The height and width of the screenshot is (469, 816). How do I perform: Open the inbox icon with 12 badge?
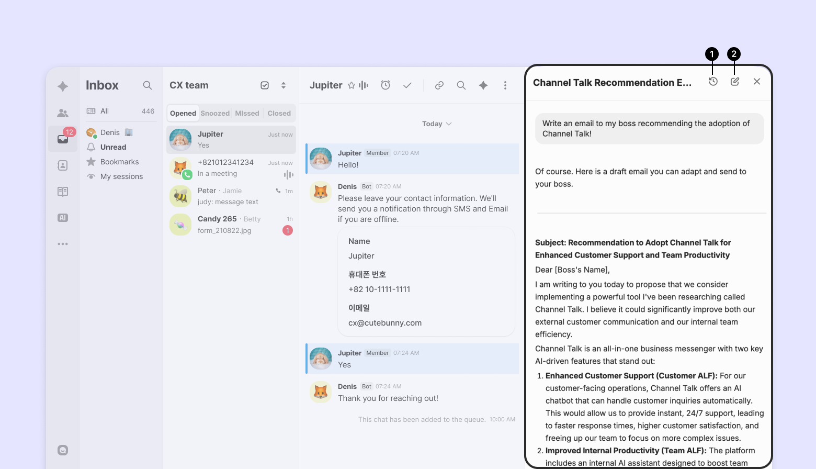(x=63, y=139)
